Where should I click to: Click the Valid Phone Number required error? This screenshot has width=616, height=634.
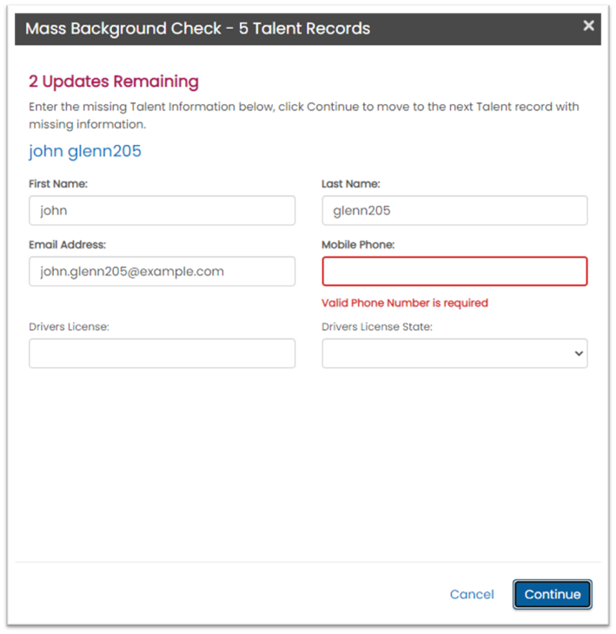point(405,303)
